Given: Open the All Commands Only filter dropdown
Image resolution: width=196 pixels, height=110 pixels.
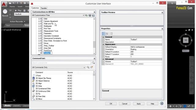Looking at the screenshot, I should 84,67.
